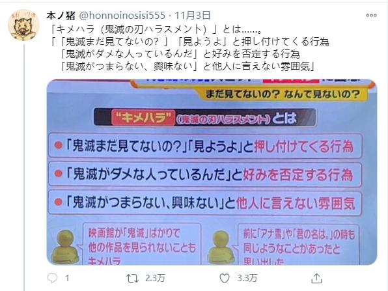Click the "キメハラ" とは title banner in image
The height and width of the screenshot is (291, 388).
[204, 117]
